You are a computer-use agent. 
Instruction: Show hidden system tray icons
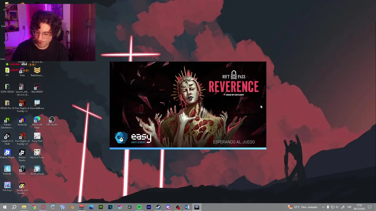tap(323, 207)
